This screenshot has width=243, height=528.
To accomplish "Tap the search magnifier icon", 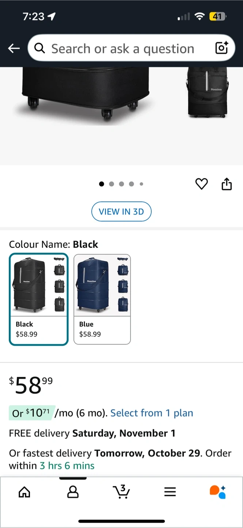I will coord(39,48).
